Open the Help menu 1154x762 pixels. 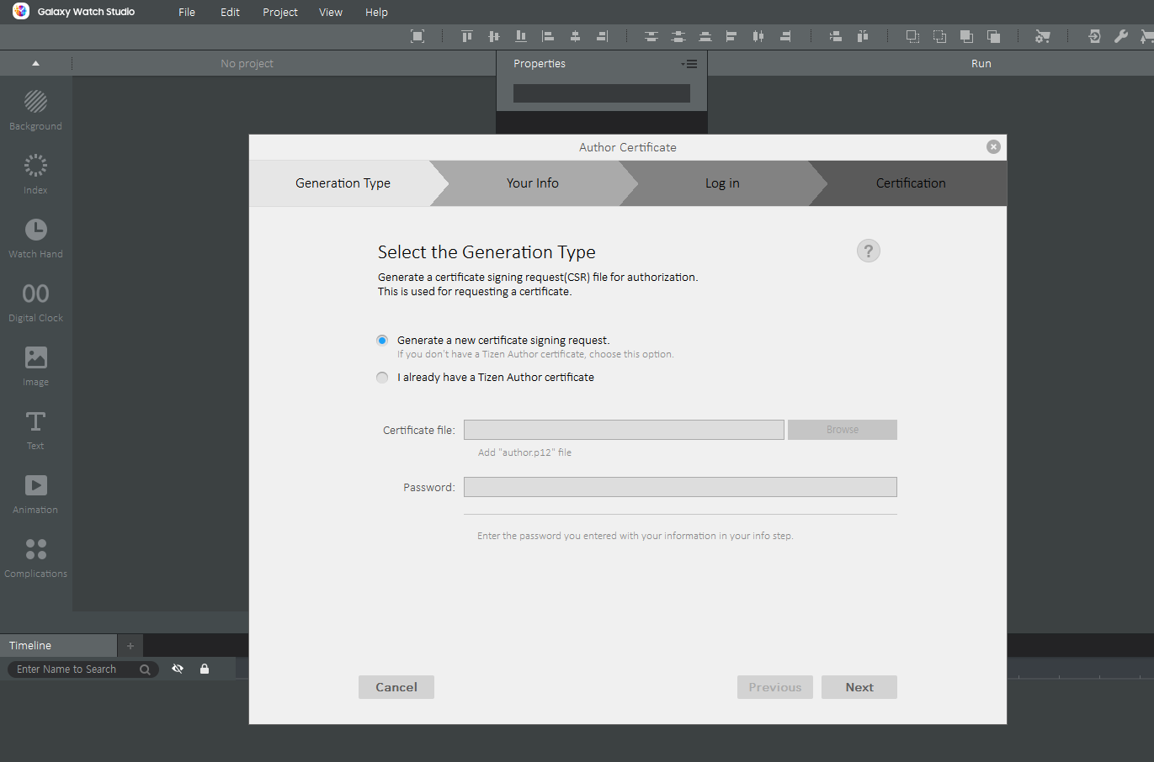tap(376, 13)
